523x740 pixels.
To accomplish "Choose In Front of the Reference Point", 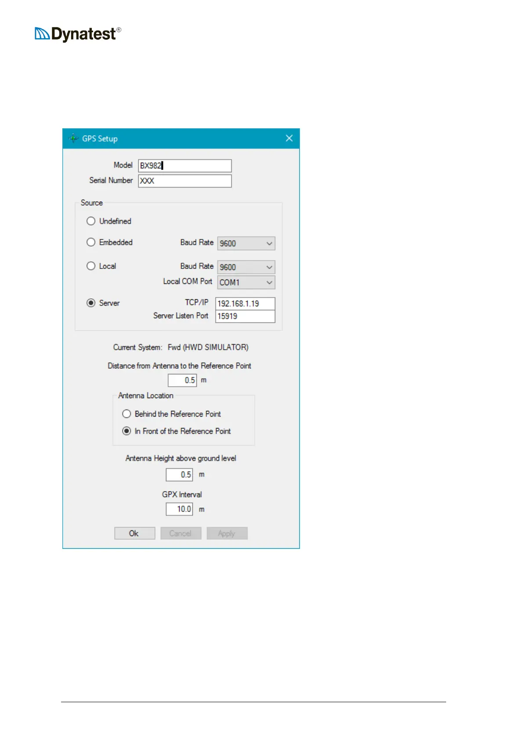I will point(177,431).
